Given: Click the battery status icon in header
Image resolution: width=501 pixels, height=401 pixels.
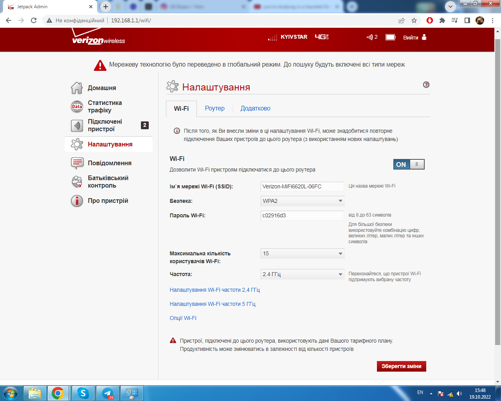Looking at the screenshot, I should pos(391,37).
